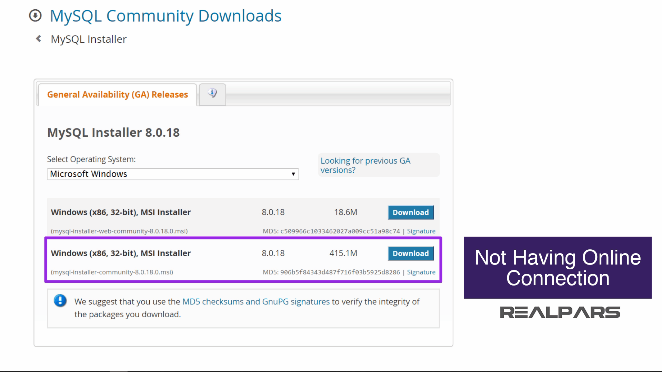Click the MySQL Installer breadcrumb text
This screenshot has width=662, height=372.
tap(89, 39)
